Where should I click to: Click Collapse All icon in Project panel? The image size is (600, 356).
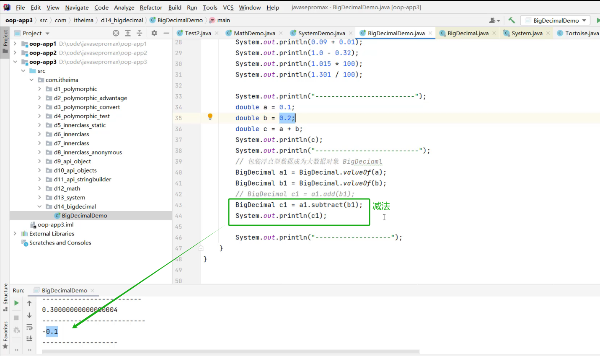(140, 33)
